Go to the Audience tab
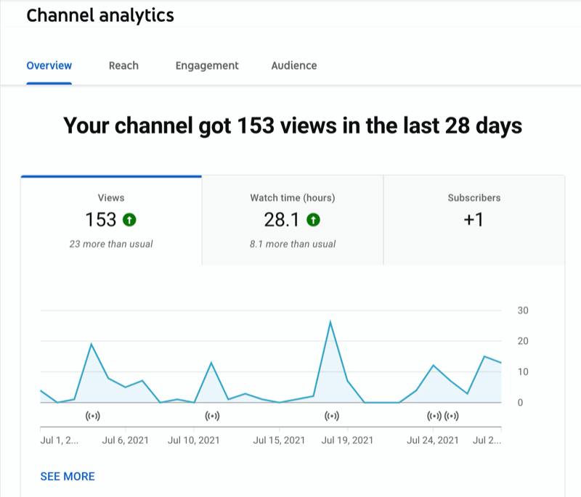Screen dimensions: 581x497 click(x=294, y=65)
